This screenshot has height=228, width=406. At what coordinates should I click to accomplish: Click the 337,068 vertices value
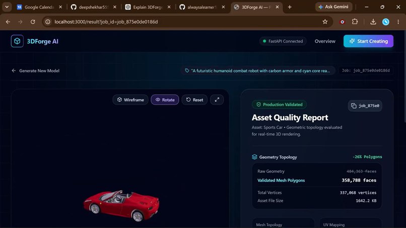point(358,193)
